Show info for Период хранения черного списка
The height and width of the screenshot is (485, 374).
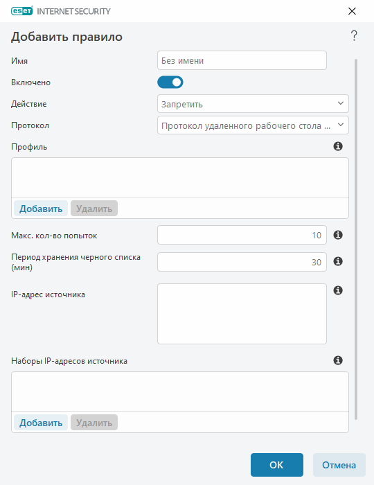click(x=338, y=261)
